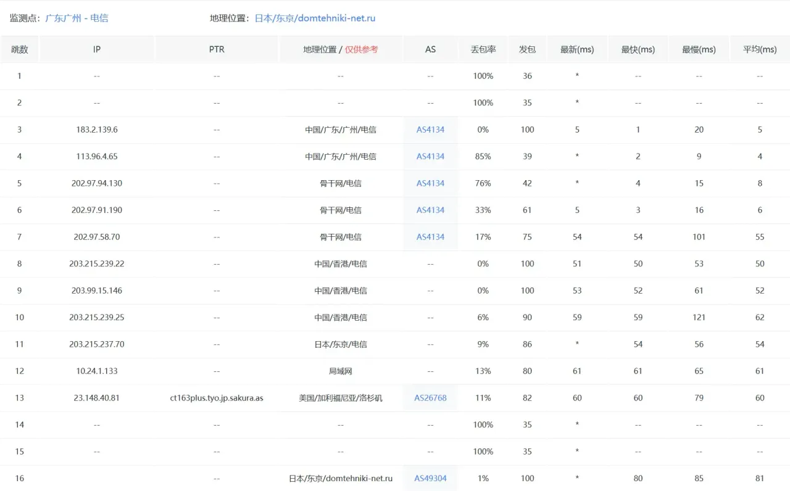Select the IP address 203.215.237.70
Image resolution: width=790 pixels, height=491 pixels.
[97, 344]
